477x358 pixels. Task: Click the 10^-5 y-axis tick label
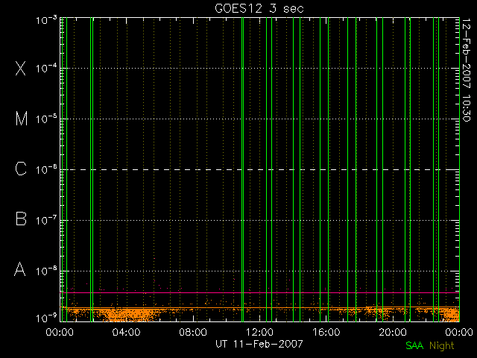pyautogui.click(x=46, y=119)
